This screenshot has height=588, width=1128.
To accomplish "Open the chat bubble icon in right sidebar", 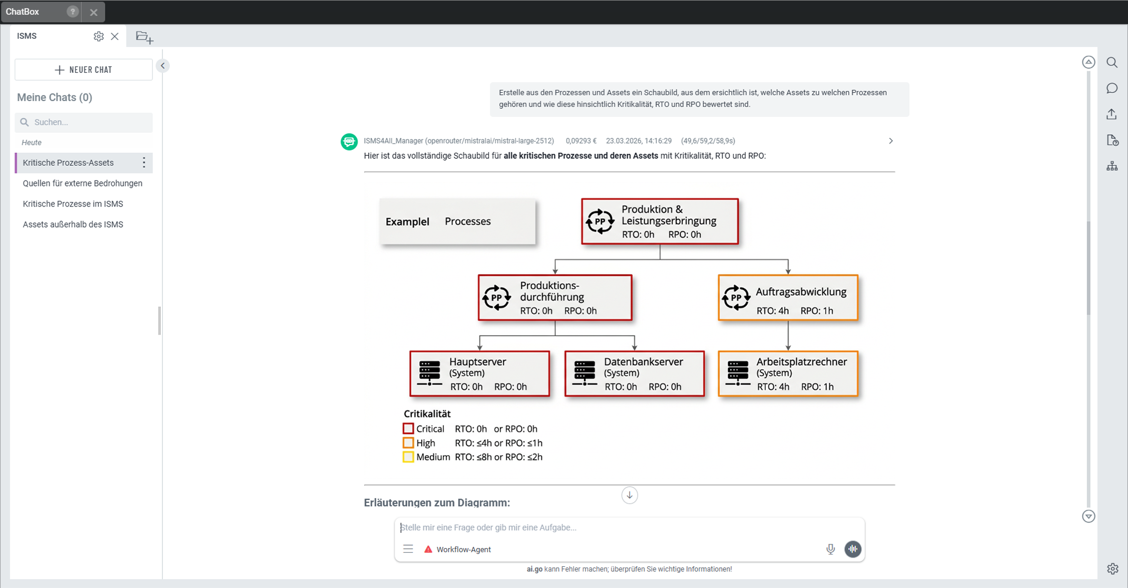I will coord(1112,88).
